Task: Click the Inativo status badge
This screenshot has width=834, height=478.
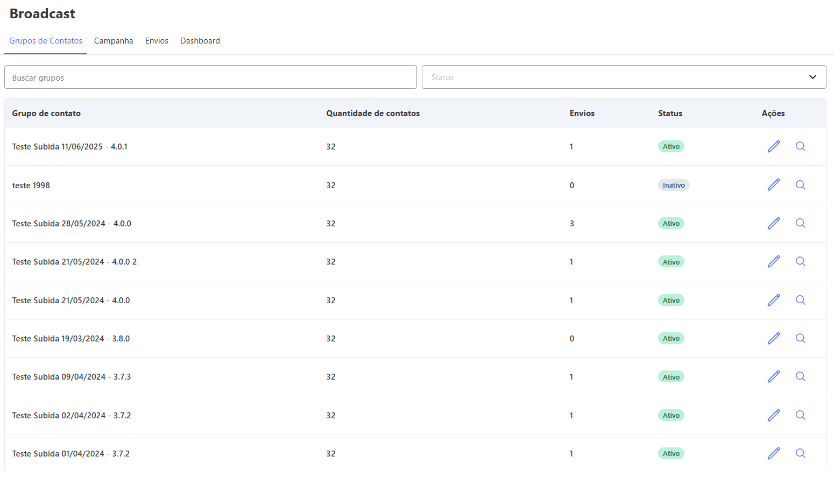Action: (673, 185)
